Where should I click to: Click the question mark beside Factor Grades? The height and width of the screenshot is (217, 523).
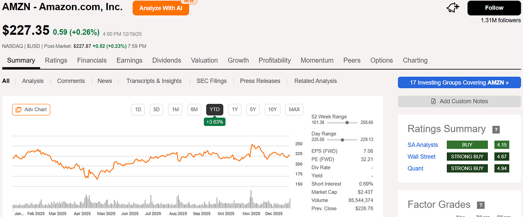pos(481,205)
